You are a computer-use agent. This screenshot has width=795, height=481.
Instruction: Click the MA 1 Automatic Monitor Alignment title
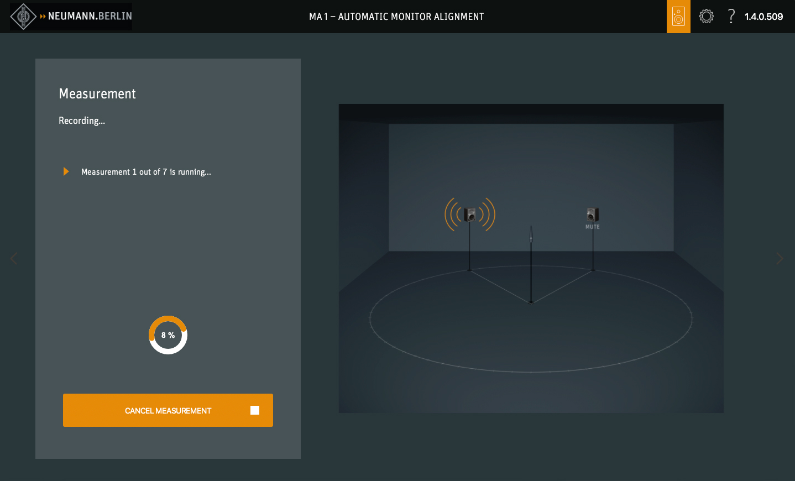396,17
